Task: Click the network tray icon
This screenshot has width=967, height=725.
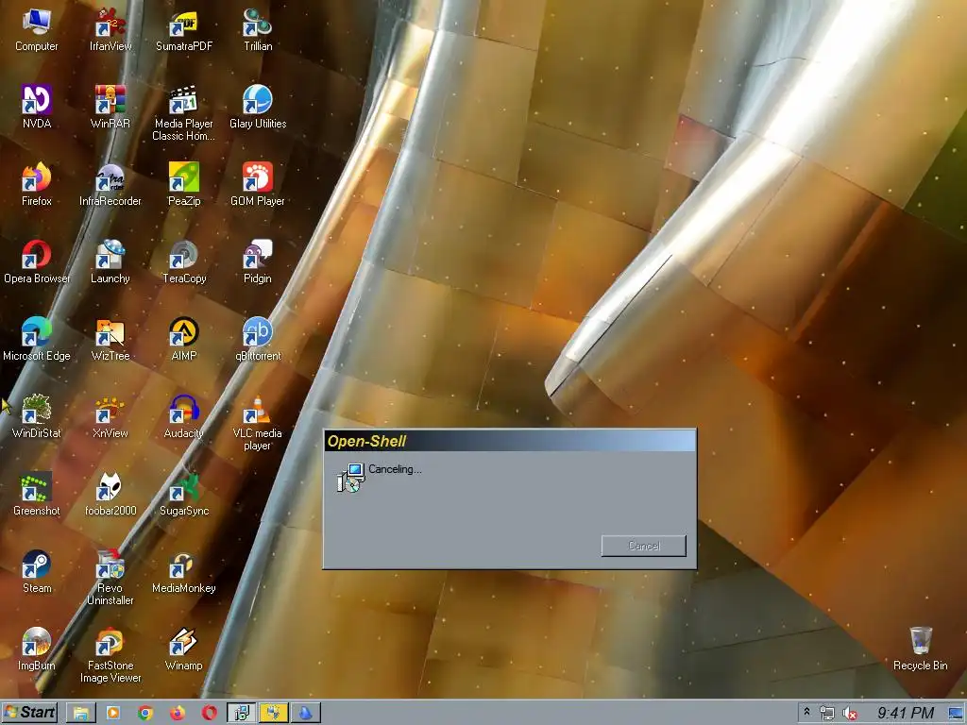Action: click(x=827, y=714)
